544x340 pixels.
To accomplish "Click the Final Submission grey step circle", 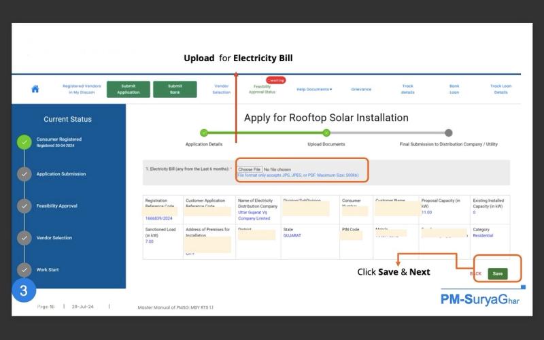I will (x=449, y=133).
